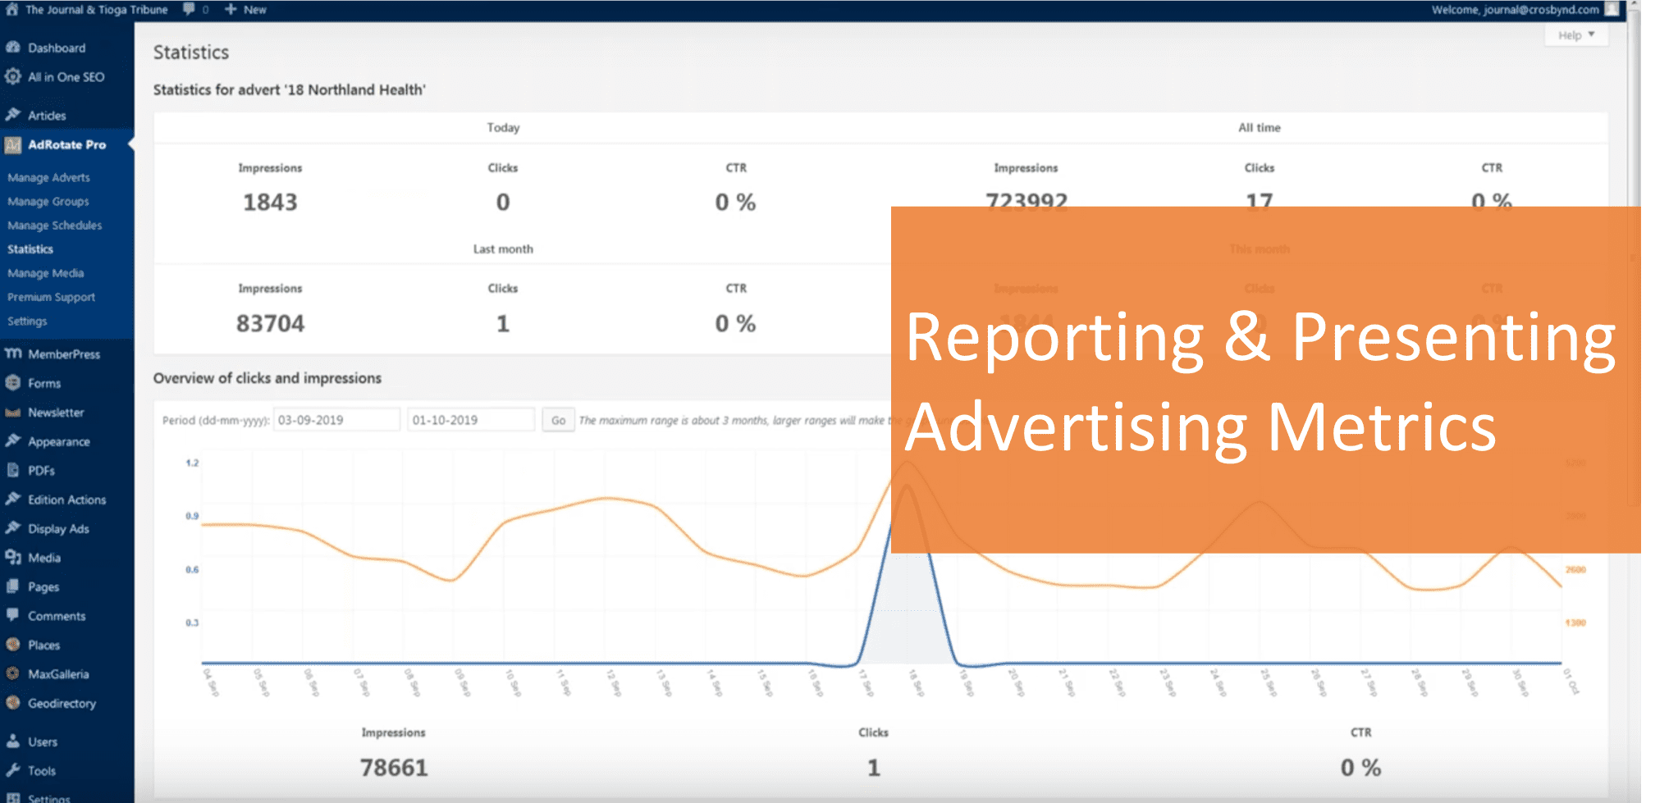Click last month impressions value 83704
This screenshot has height=803, width=1678.
tap(270, 323)
